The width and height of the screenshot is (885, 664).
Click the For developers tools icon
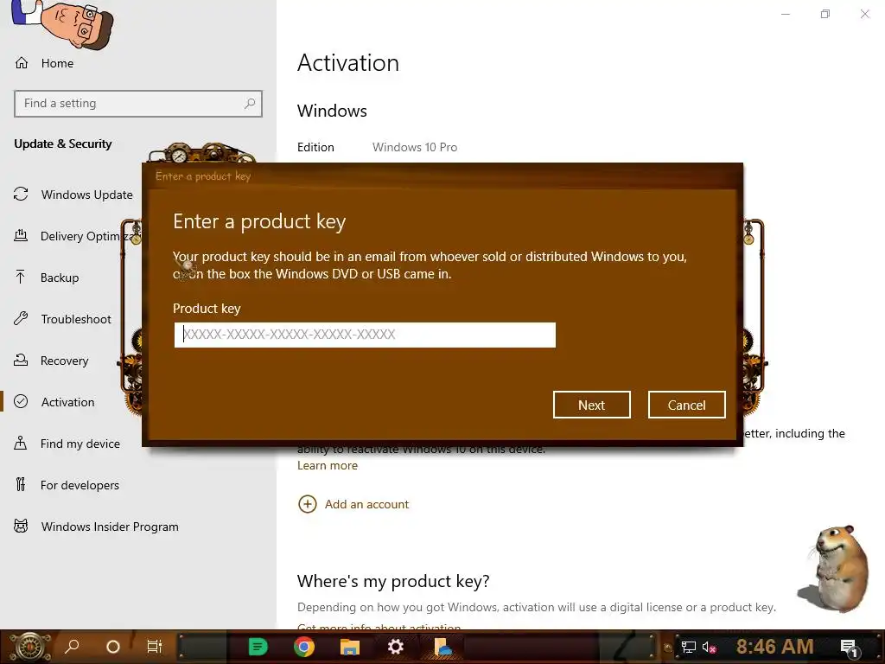[21, 484]
